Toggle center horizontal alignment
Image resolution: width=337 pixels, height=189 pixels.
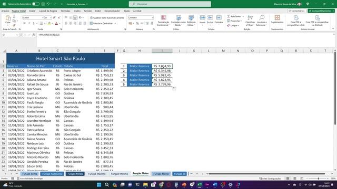pyautogui.click(x=71, y=23)
